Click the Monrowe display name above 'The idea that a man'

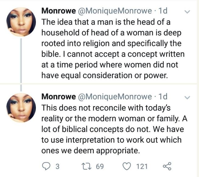pos(59,11)
